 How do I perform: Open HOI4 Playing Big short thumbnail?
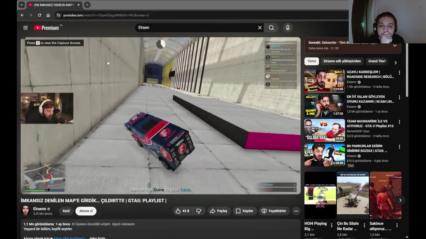pos(320,195)
